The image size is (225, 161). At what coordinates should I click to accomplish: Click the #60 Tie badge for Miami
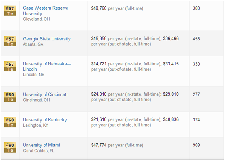(10, 147)
